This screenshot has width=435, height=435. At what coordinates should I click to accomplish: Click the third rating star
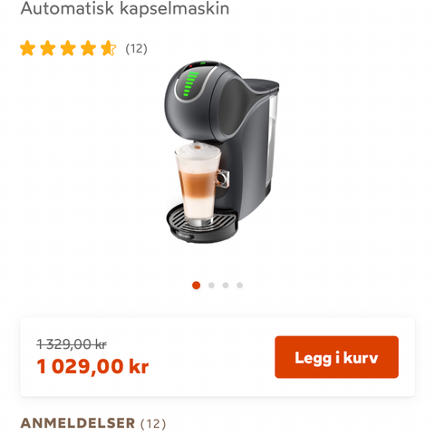click(68, 48)
